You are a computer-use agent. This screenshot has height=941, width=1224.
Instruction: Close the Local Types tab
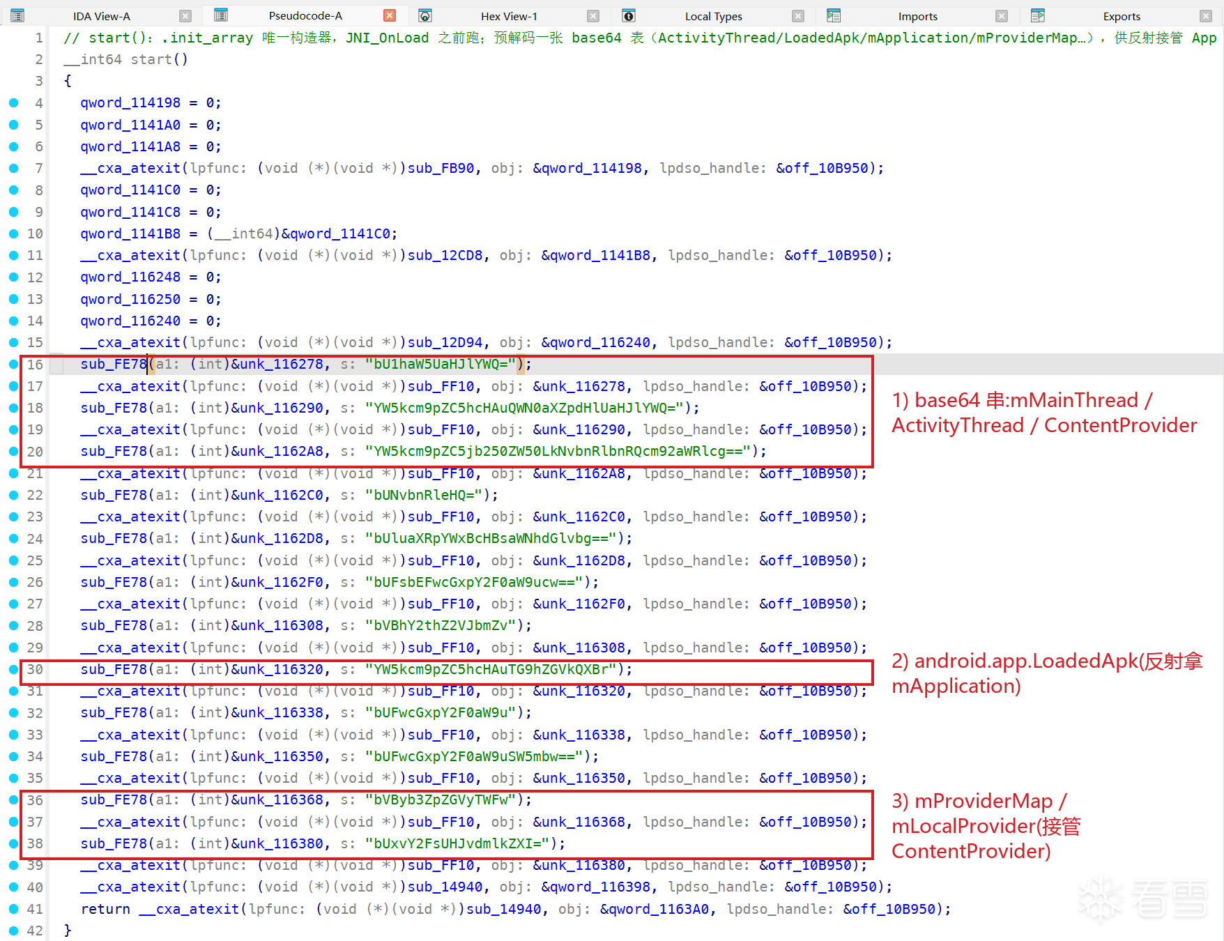[x=799, y=16]
